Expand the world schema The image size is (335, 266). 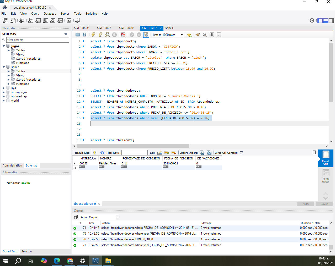coord(4,101)
